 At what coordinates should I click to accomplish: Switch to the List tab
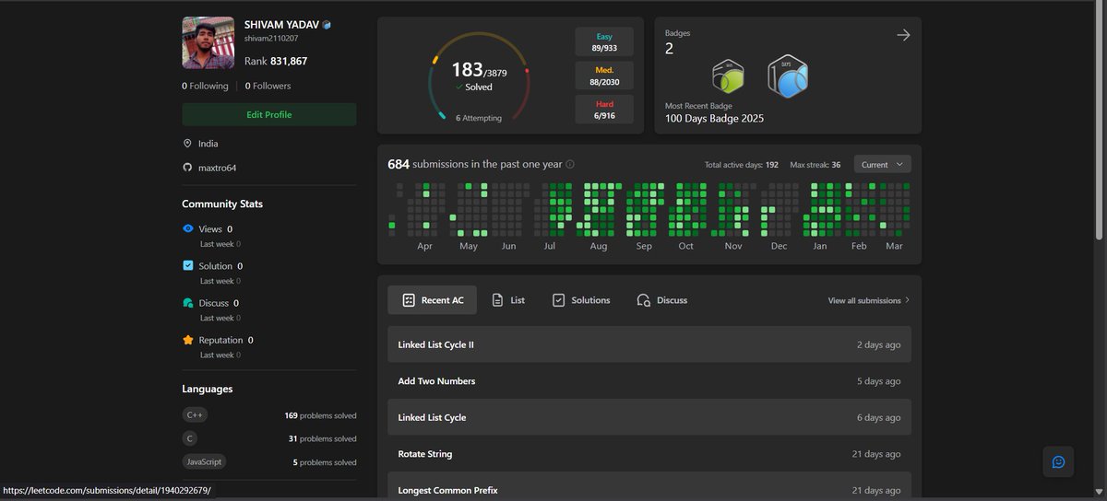point(508,300)
